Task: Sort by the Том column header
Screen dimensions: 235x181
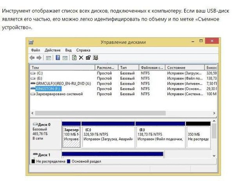Action: pyautogui.click(x=63, y=68)
